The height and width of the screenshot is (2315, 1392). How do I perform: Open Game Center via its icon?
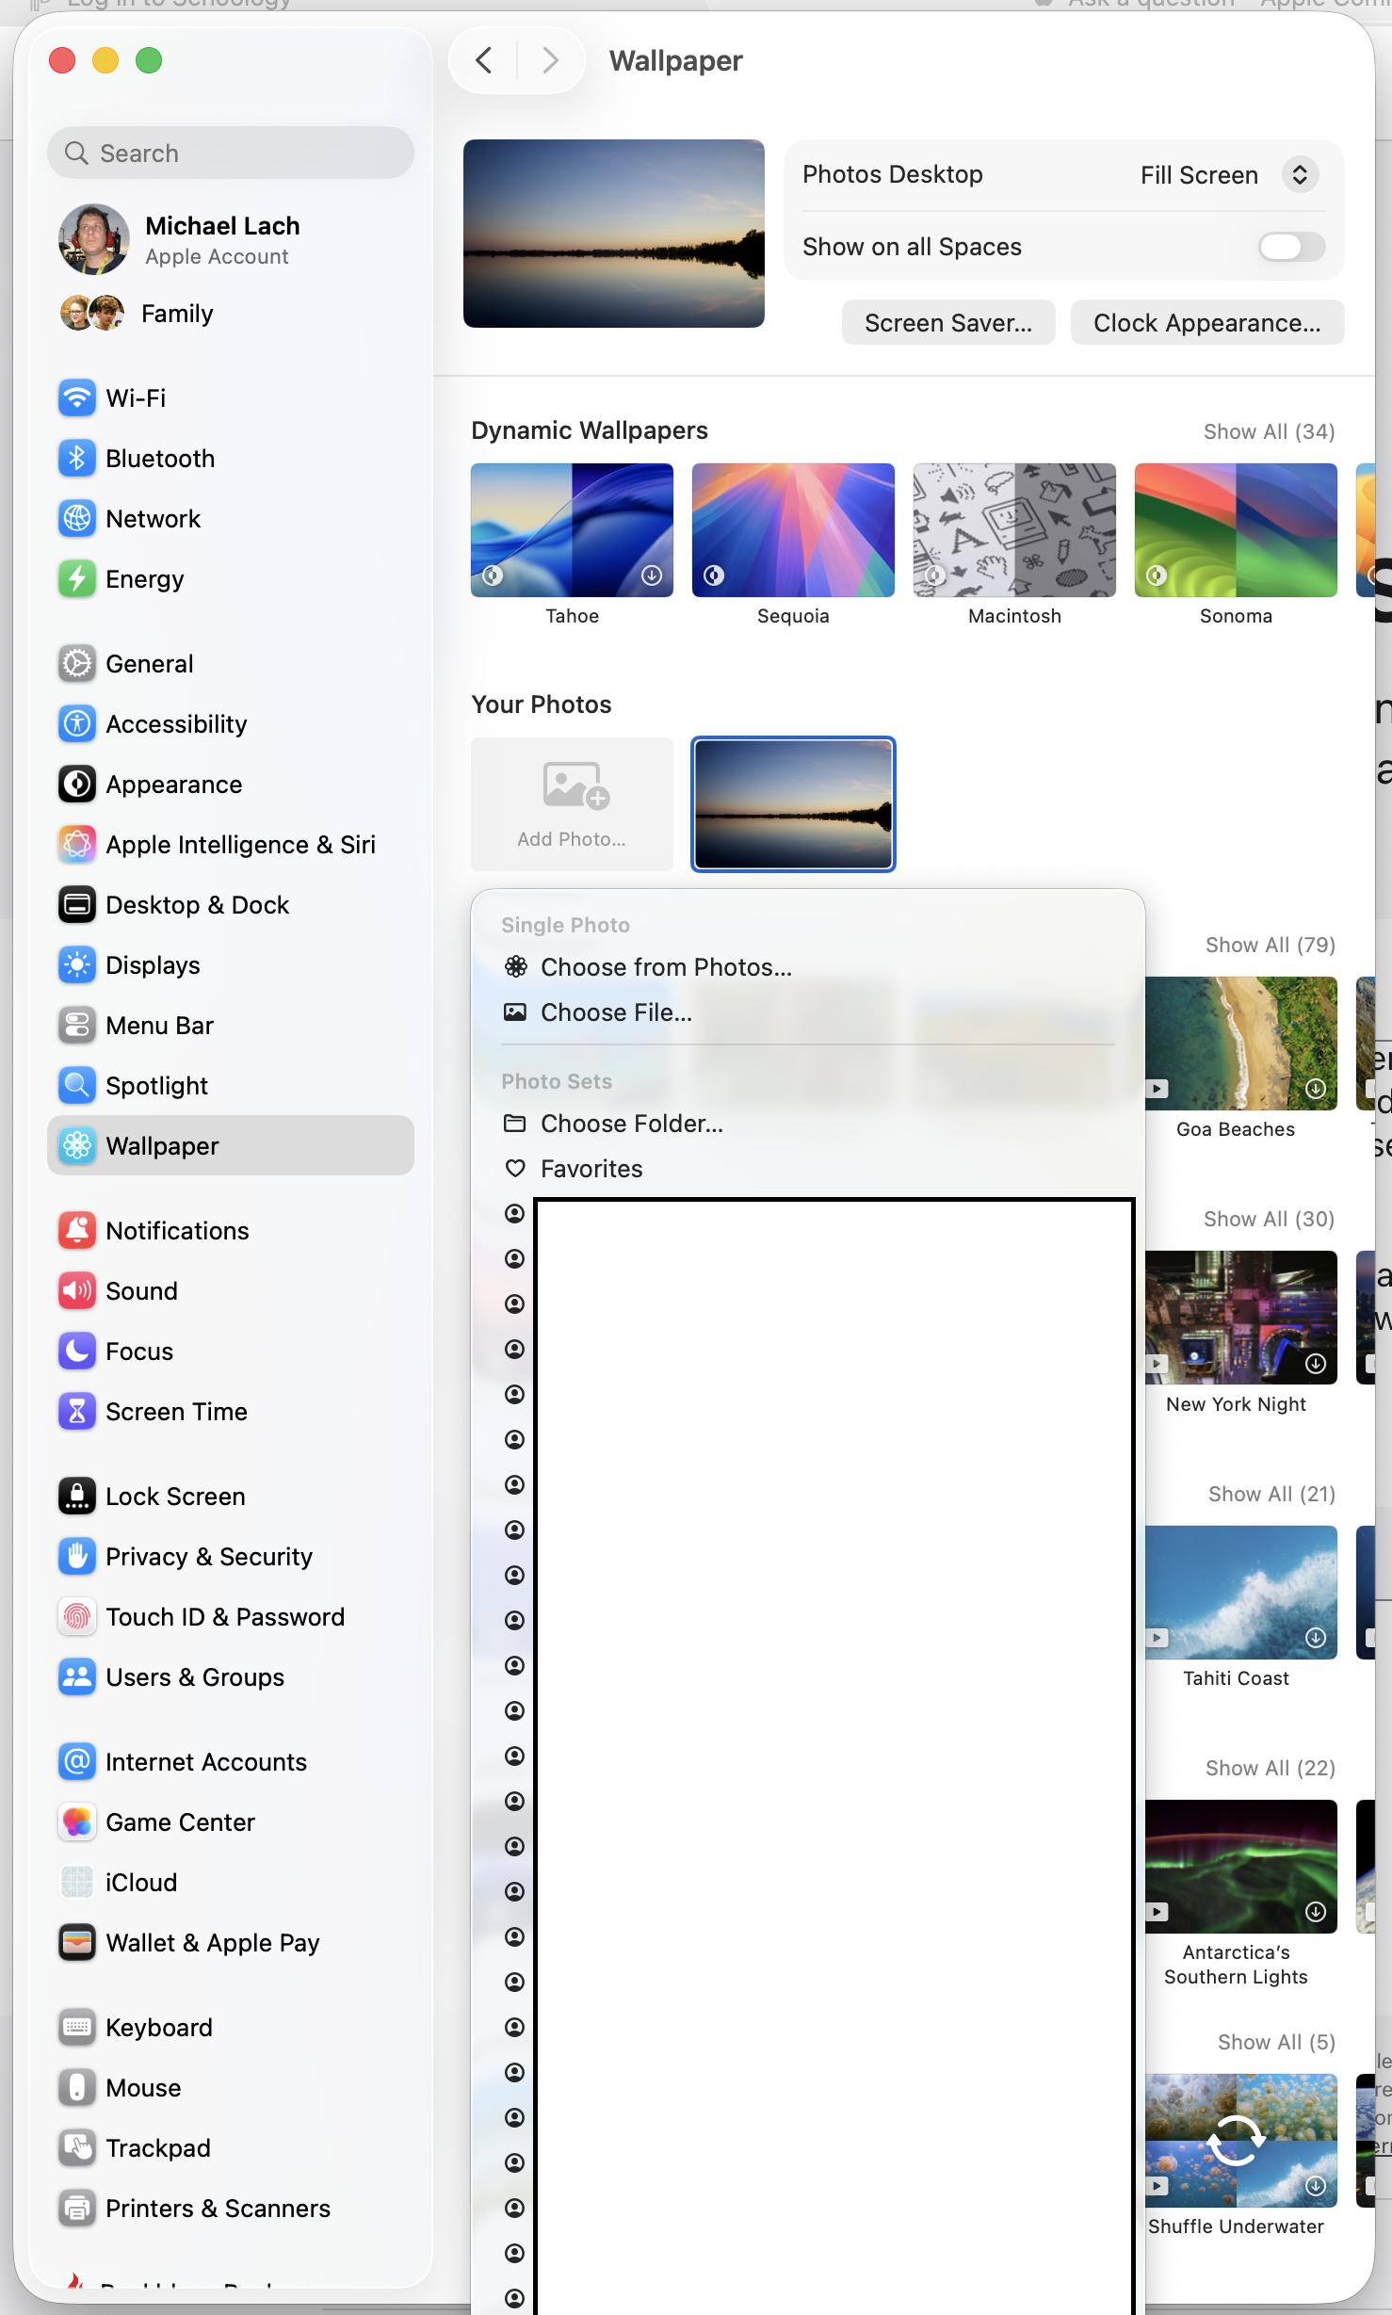tap(77, 1822)
